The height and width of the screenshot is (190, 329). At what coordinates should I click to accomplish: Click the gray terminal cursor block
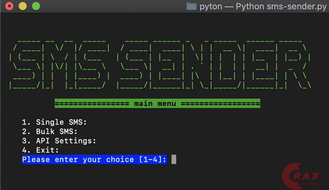click(174, 159)
